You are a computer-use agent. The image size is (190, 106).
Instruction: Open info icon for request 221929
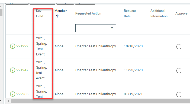[12, 46]
